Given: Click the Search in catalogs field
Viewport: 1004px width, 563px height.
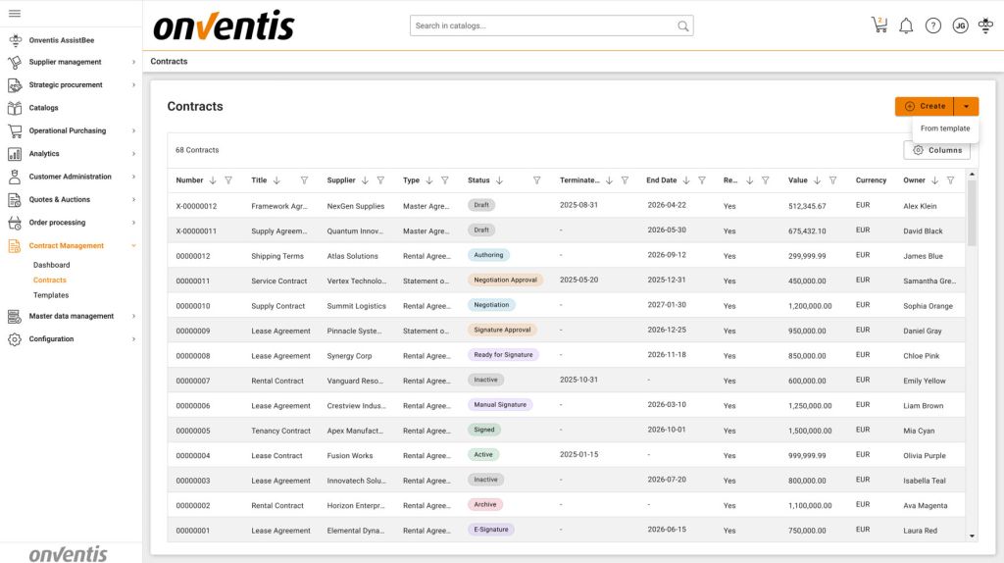Looking at the screenshot, I should click(544, 26).
